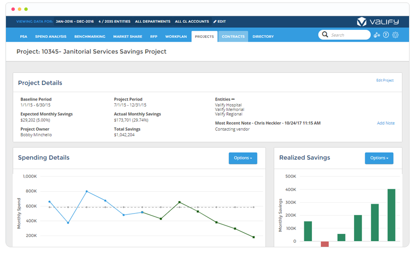The image size is (416, 280).
Task: Open the Realized Savings Options dropdown
Action: 379,158
